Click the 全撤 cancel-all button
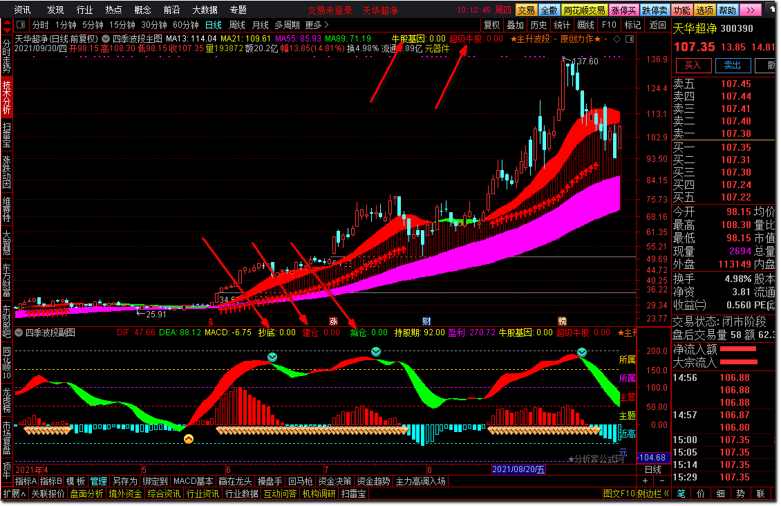The image size is (781, 506). (549, 10)
